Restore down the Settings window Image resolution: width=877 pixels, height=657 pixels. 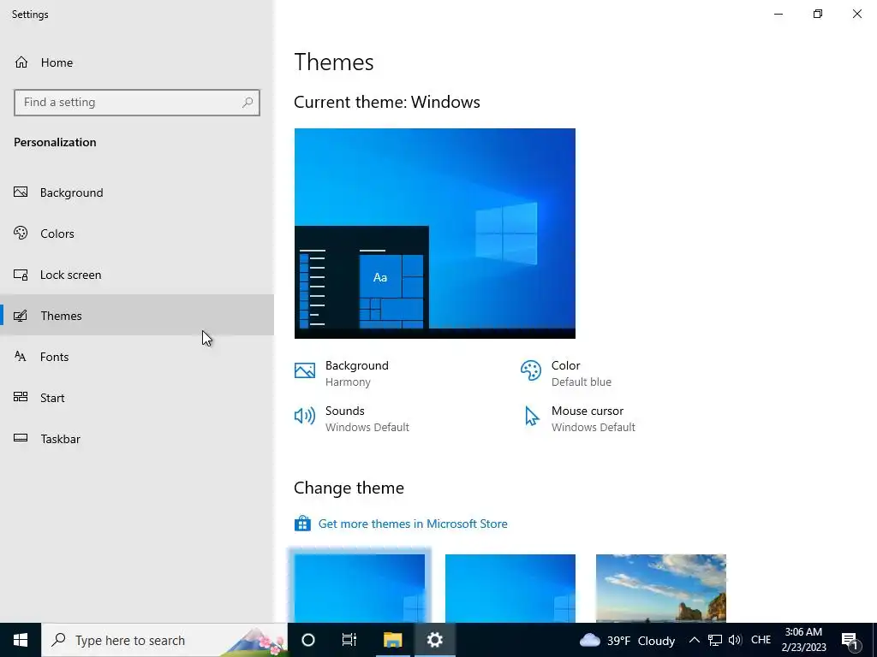tap(818, 14)
